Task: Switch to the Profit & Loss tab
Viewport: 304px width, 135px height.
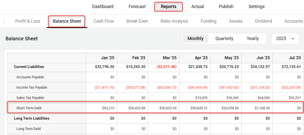Action: click(x=28, y=21)
